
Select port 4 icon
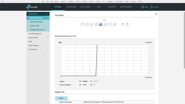pyautogui.click(x=96, y=24)
